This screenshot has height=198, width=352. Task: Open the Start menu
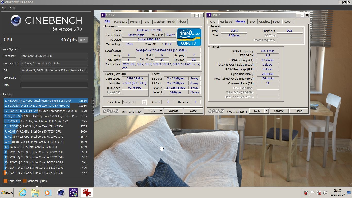7,193
